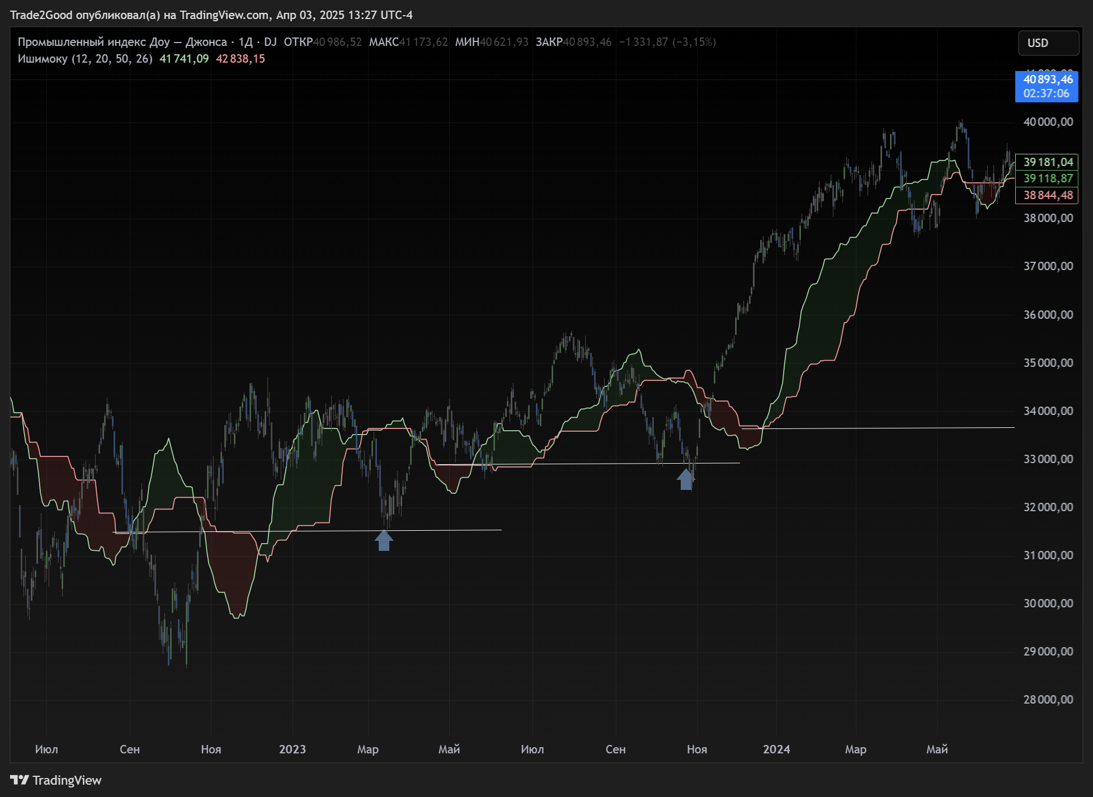The width and height of the screenshot is (1093, 797).
Task: Click the Ишимоку (12, 20, 50, 26) indicator legend
Action: [84, 59]
